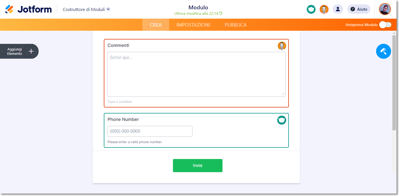The width and height of the screenshot is (399, 196).
Task: Click the avatar on Phone Number field
Action: [281, 120]
